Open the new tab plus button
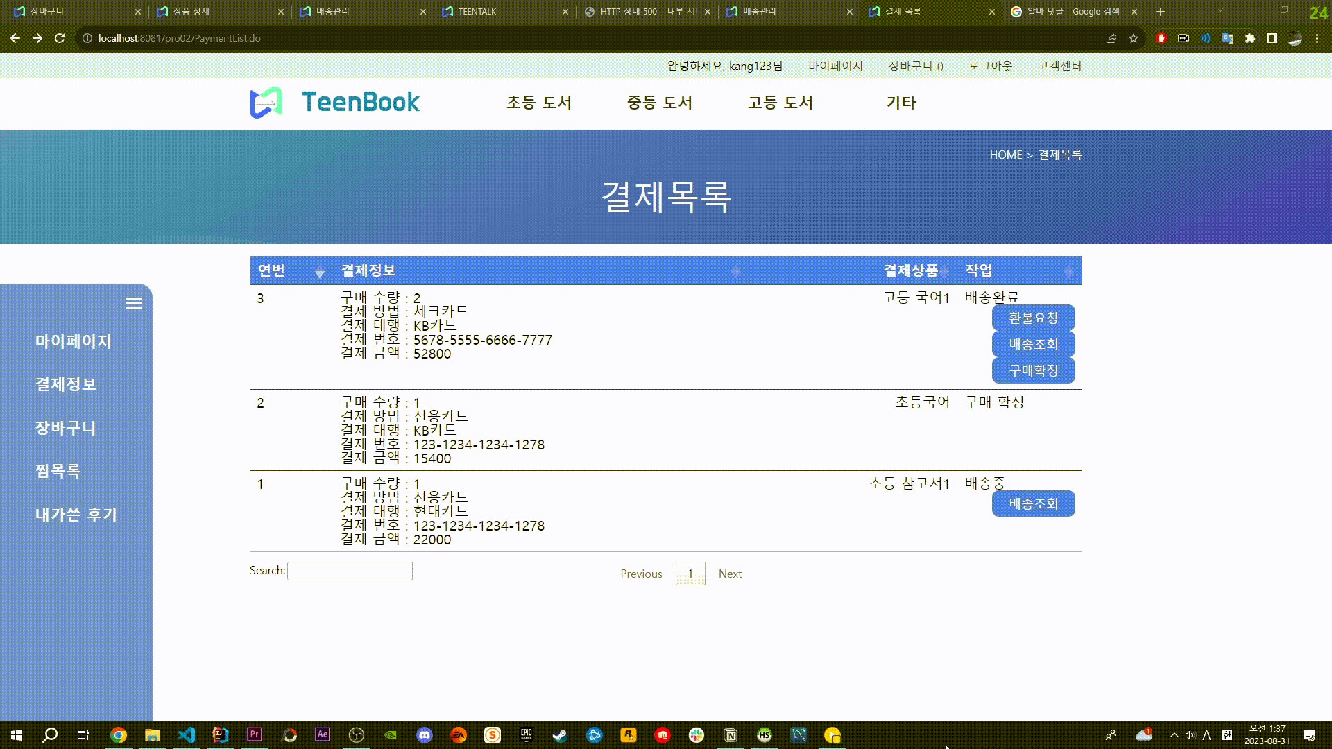This screenshot has height=749, width=1332. 1161,12
